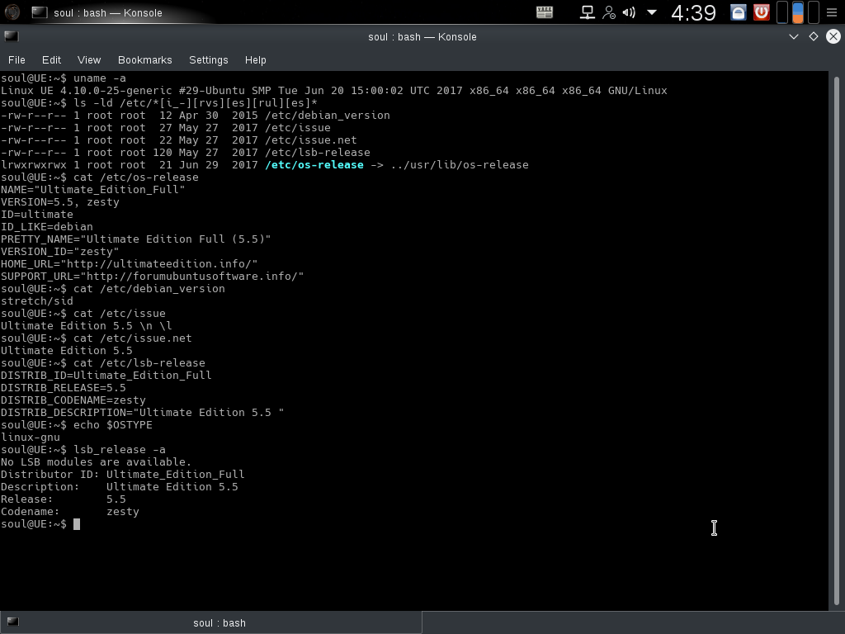Open the File menu
Screen dimensions: 845x634
(17, 59)
